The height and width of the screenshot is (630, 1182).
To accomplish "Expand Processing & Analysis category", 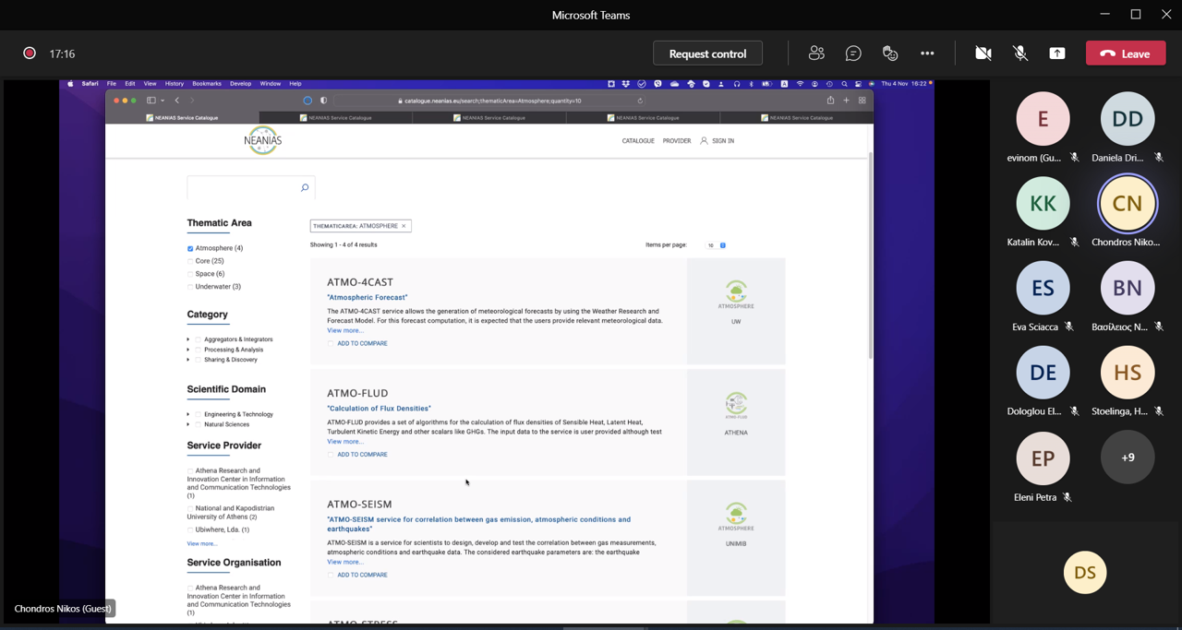I will pos(188,350).
